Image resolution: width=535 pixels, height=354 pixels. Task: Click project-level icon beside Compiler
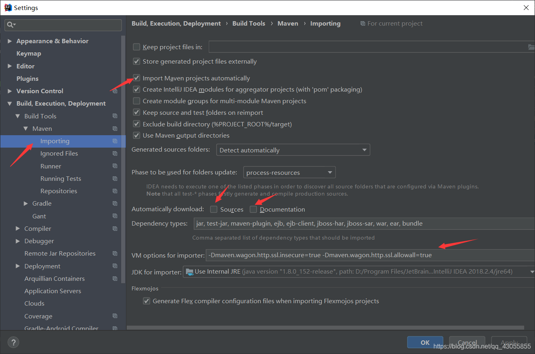coord(115,228)
